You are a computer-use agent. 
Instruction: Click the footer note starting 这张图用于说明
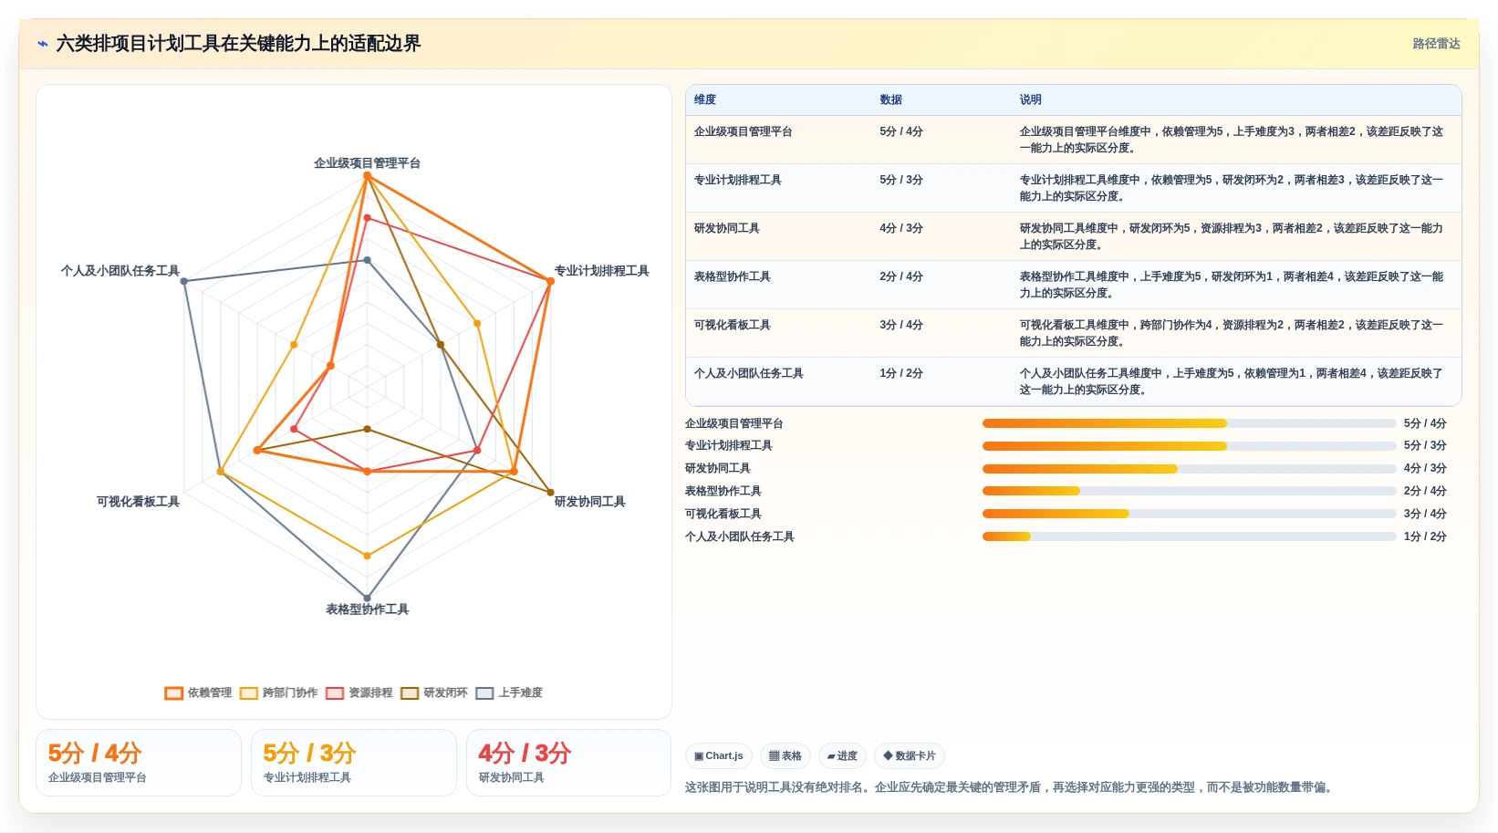(1012, 787)
